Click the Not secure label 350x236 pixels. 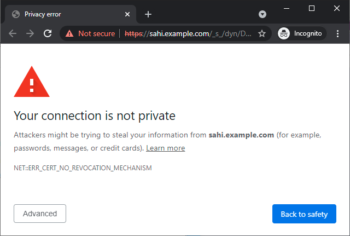[x=96, y=33]
